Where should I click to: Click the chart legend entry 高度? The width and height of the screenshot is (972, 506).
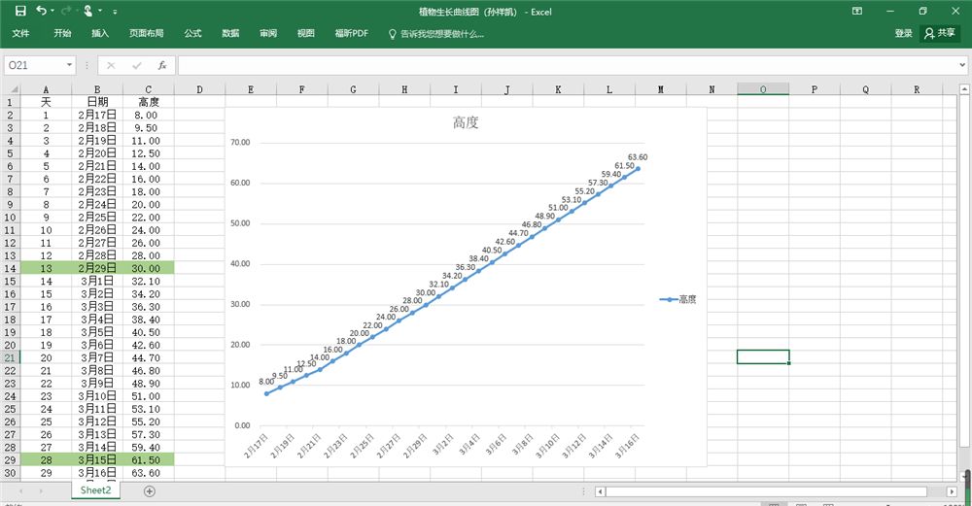click(678, 299)
